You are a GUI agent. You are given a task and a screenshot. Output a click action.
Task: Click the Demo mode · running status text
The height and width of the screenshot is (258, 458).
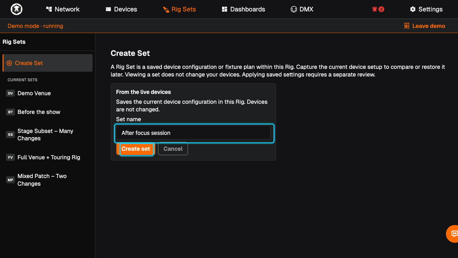[35, 26]
